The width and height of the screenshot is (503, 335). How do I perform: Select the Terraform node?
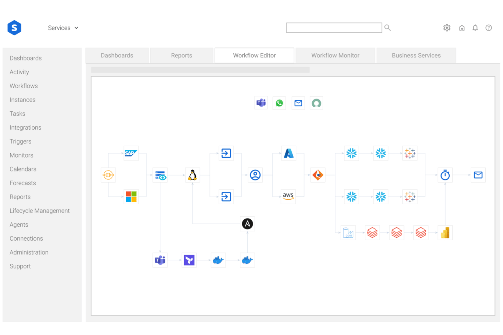coord(189,260)
